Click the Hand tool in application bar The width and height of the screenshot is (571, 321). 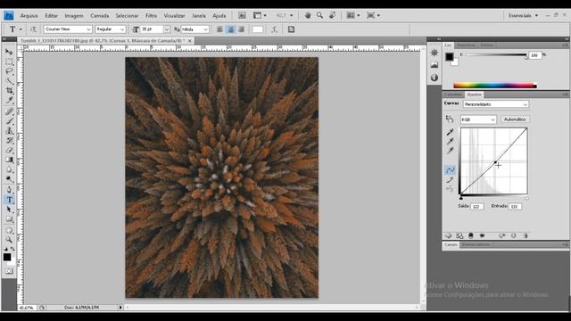click(x=308, y=15)
